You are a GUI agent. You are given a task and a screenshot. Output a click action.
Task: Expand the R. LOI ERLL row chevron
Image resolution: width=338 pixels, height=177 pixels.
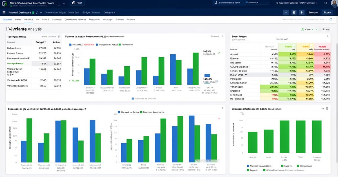point(246,75)
